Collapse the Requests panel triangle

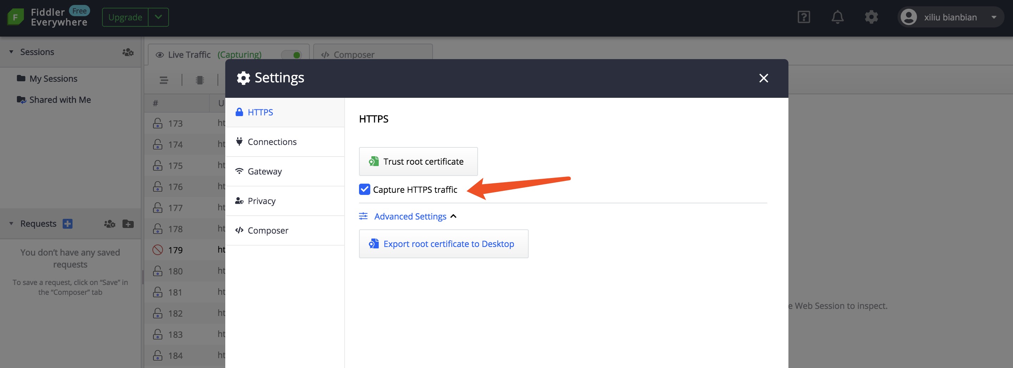pos(11,223)
